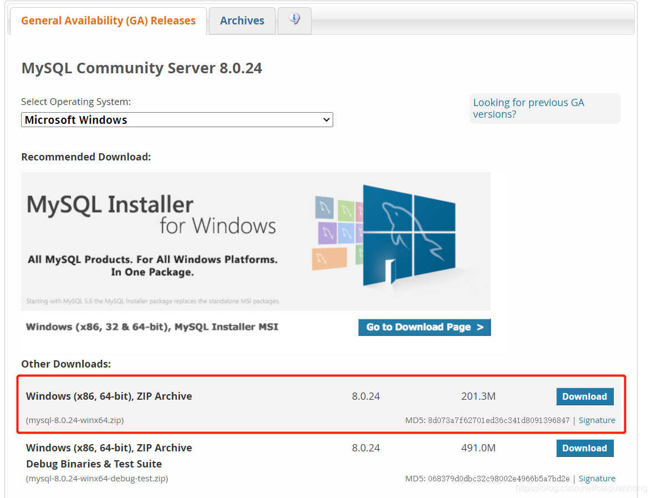Click the MySQL Community Server 8.0.24 heading
652x498 pixels.
(x=142, y=68)
